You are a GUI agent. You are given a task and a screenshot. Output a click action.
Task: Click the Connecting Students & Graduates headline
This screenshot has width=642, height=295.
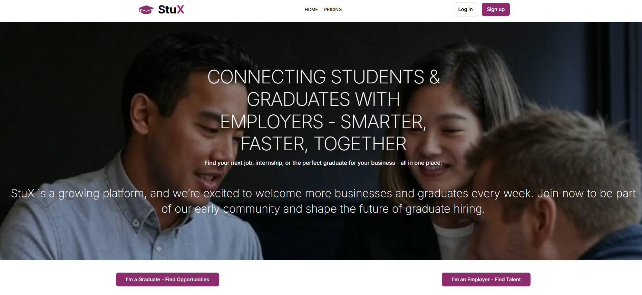coord(323,110)
